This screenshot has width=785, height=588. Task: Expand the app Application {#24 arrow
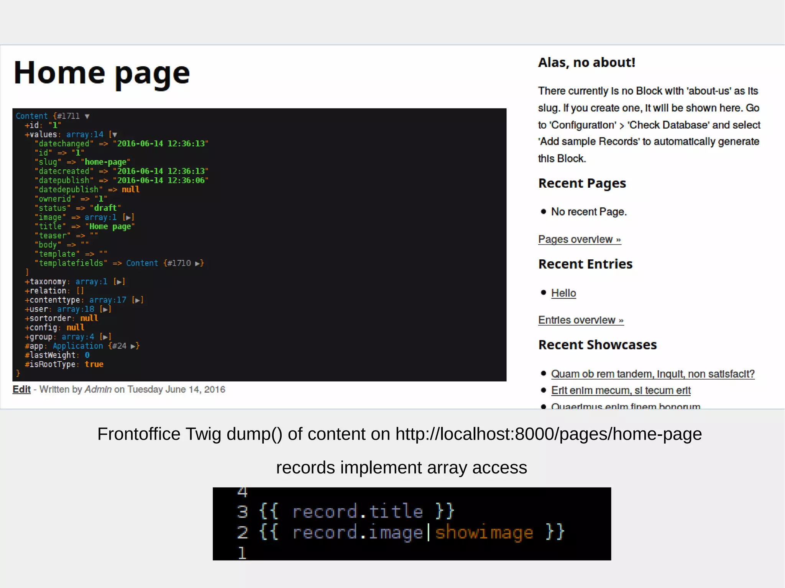[133, 346]
